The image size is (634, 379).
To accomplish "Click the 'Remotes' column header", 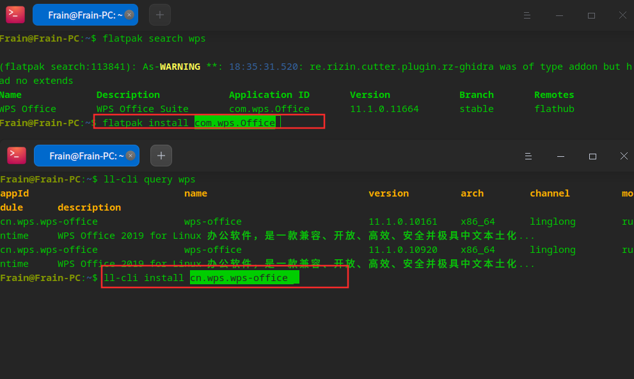I will (554, 95).
